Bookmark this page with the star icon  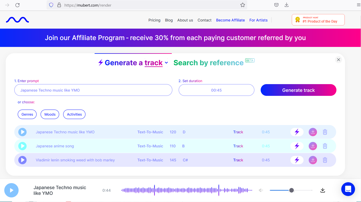point(242,5)
